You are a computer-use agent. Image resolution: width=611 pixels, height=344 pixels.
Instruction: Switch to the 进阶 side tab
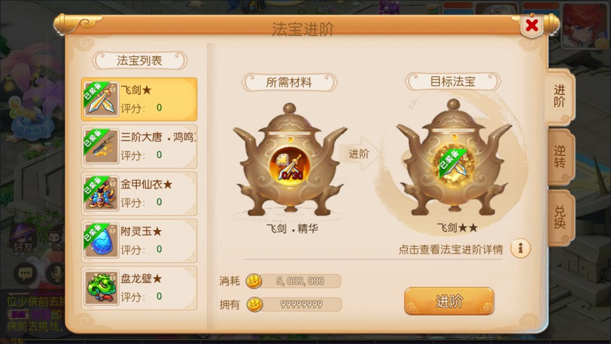click(x=559, y=96)
